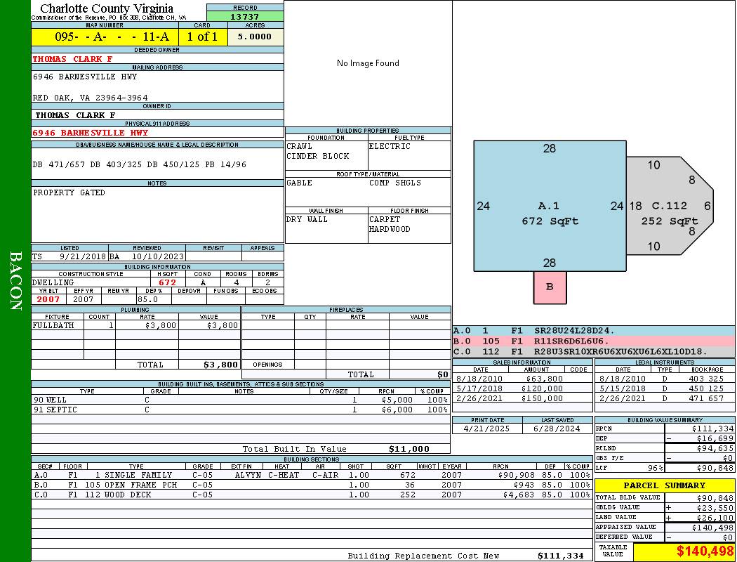
Task: Click the 'PROPERTY GATED' notes text
Action: (x=64, y=192)
